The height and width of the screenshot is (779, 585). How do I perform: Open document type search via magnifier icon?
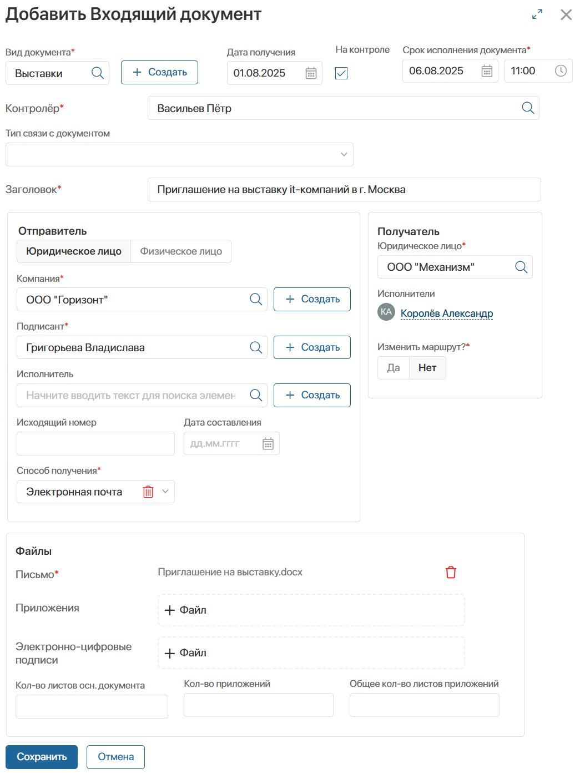[x=98, y=73]
